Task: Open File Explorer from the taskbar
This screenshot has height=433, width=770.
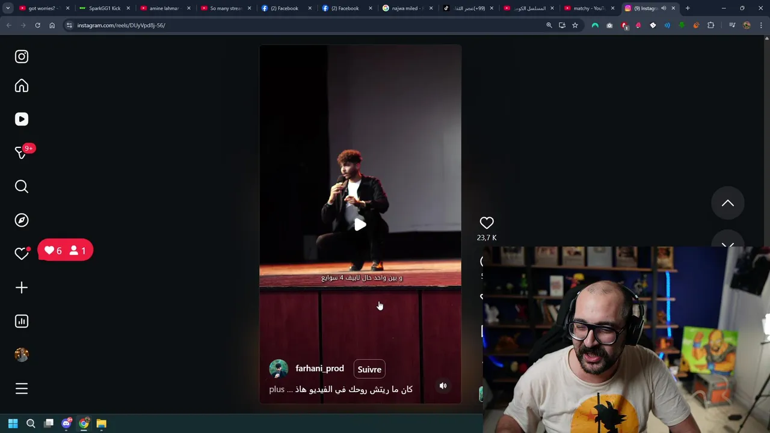Action: pyautogui.click(x=101, y=423)
